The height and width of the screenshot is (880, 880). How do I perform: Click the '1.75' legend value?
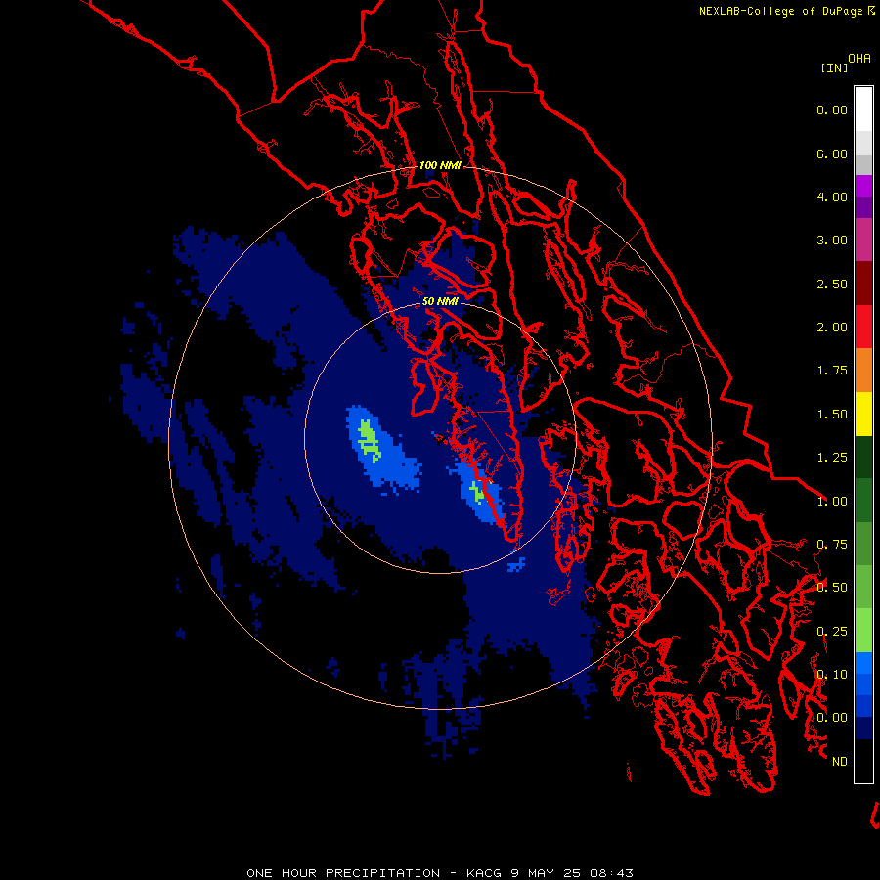(x=832, y=371)
